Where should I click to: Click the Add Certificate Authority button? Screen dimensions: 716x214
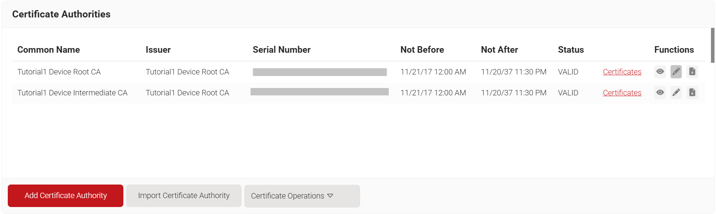[65, 196]
